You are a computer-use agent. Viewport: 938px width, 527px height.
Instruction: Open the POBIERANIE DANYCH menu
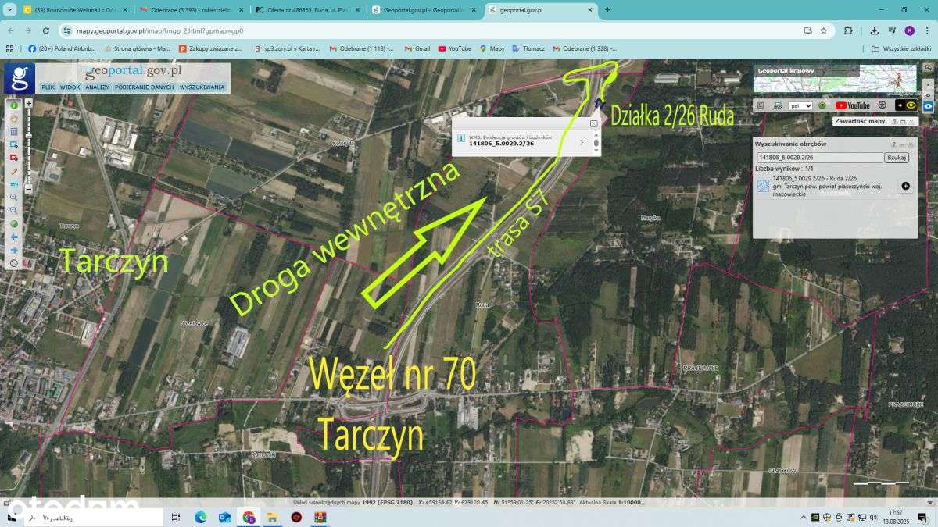click(145, 87)
